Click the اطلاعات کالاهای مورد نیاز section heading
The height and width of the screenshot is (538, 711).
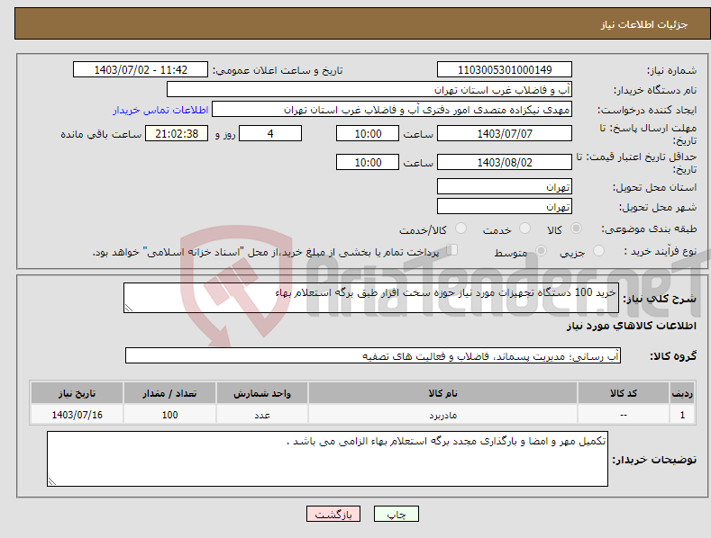click(x=631, y=326)
